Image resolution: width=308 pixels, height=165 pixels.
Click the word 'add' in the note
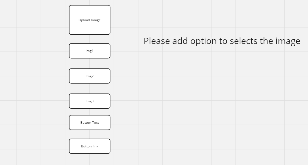coord(180,41)
